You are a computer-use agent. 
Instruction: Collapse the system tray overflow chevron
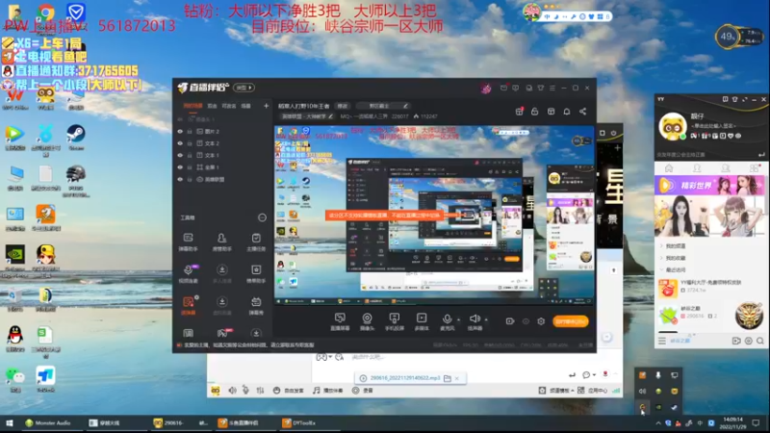(658, 422)
